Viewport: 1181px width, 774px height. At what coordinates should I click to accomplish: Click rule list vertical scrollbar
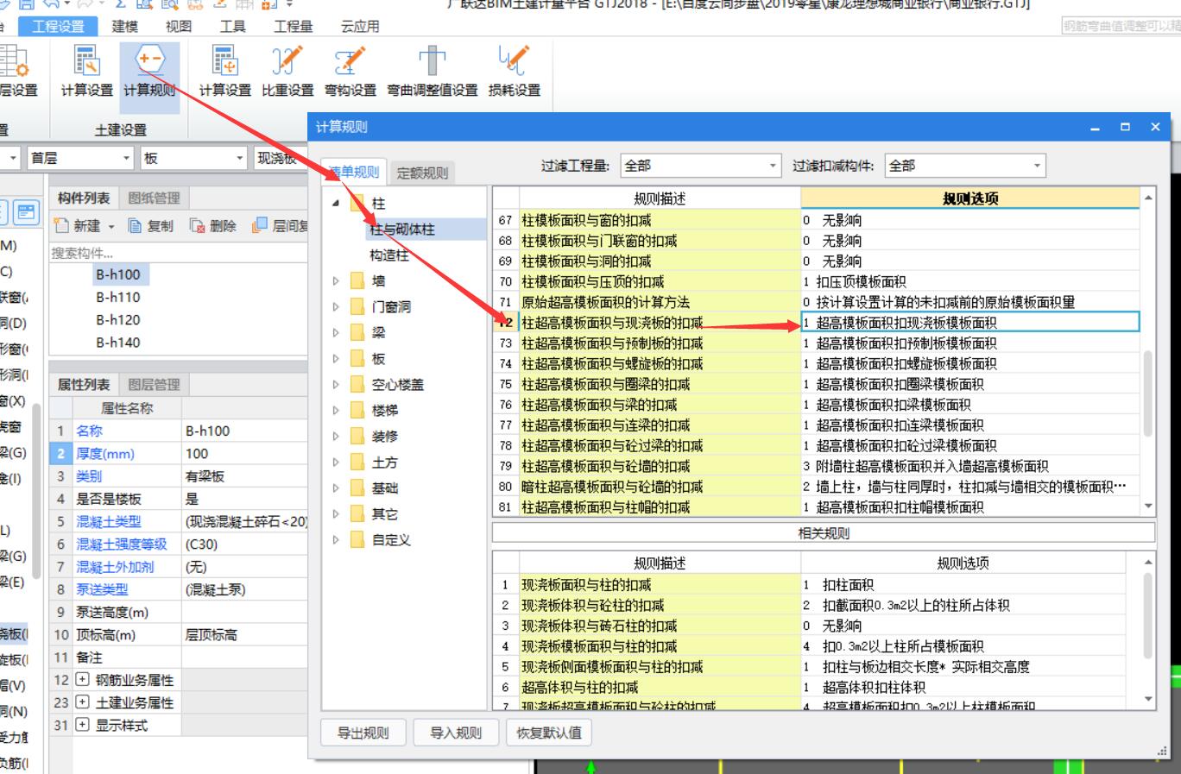tap(1148, 393)
